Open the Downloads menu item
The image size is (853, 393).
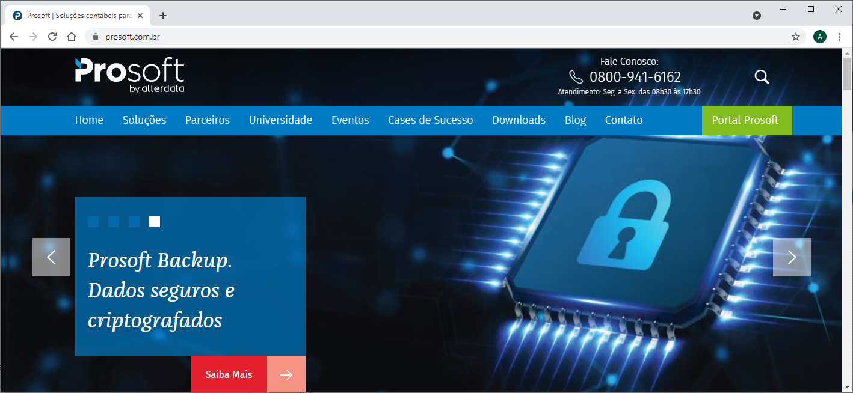tap(519, 120)
